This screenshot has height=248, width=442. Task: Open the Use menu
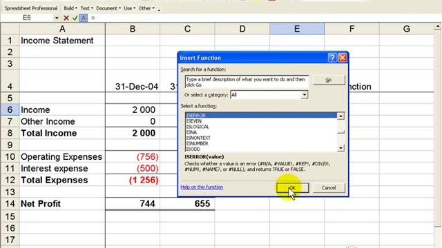click(x=129, y=8)
